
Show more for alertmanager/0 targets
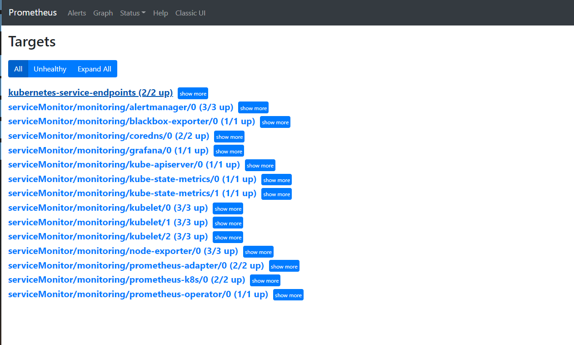[x=254, y=108]
